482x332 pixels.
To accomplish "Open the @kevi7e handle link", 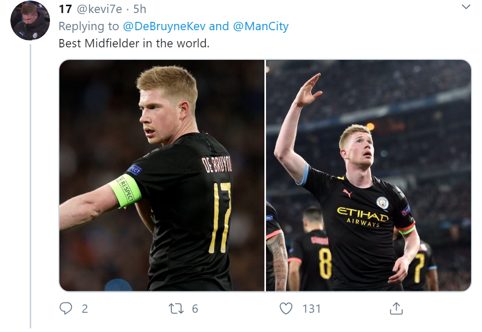I will tap(101, 9).
